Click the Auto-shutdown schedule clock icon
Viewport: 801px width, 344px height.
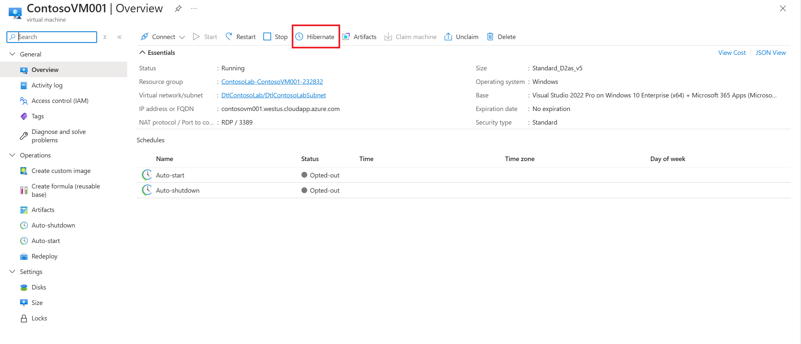click(147, 190)
